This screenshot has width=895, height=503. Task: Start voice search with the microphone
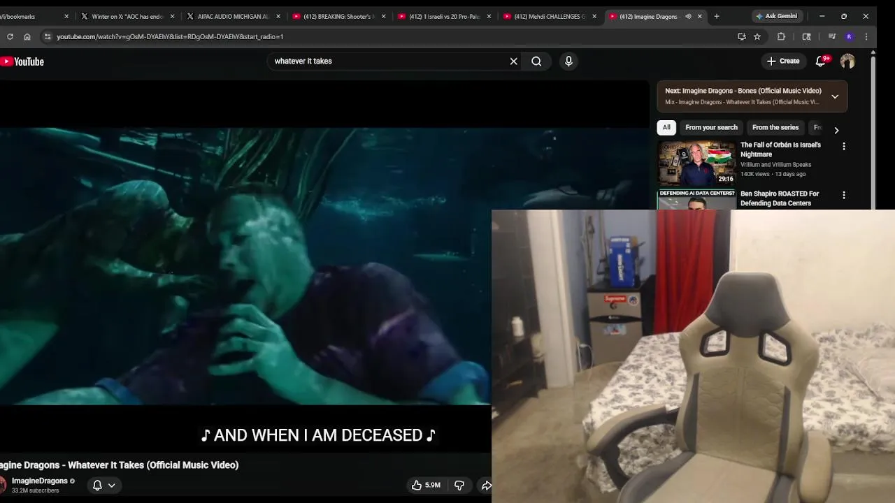click(x=568, y=61)
